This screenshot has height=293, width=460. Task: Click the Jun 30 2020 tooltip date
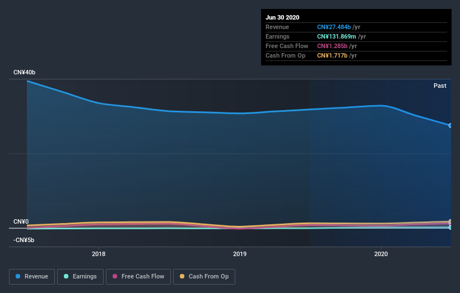(282, 17)
